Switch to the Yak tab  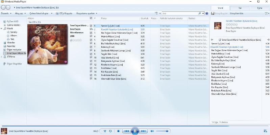click(x=240, y=8)
